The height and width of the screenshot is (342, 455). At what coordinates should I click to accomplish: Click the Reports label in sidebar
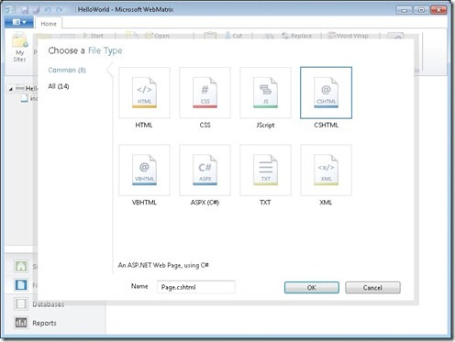click(44, 323)
